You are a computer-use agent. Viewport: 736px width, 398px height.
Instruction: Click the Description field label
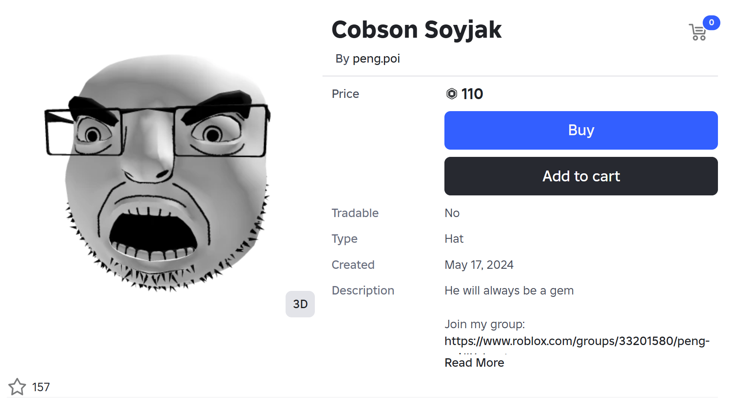[363, 290]
